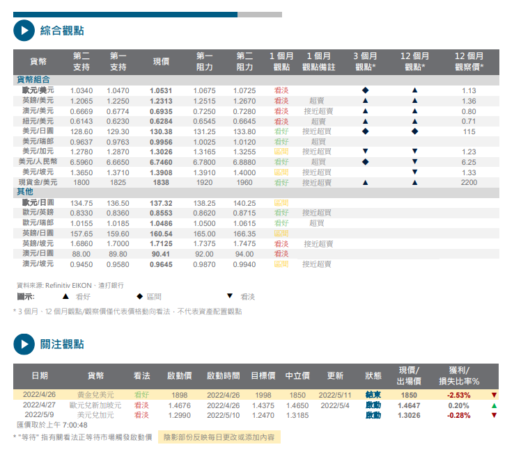514x463 pixels.
Task: Click the play icon beside 綜合觀點
Action: (24, 30)
